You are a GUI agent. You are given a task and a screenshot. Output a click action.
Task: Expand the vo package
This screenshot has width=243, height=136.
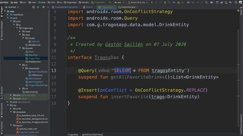(20, 88)
